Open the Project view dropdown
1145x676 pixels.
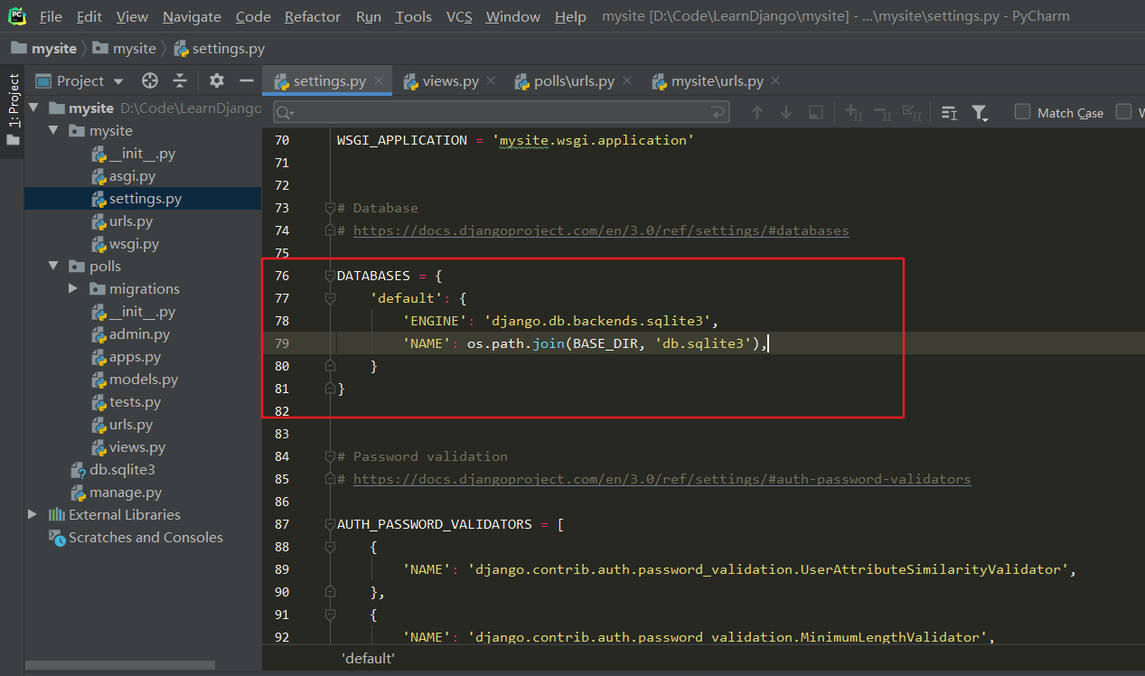80,81
